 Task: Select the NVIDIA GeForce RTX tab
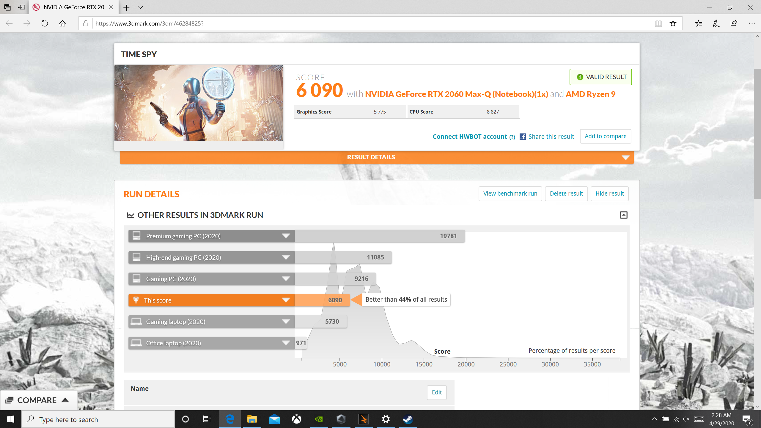[x=73, y=7]
